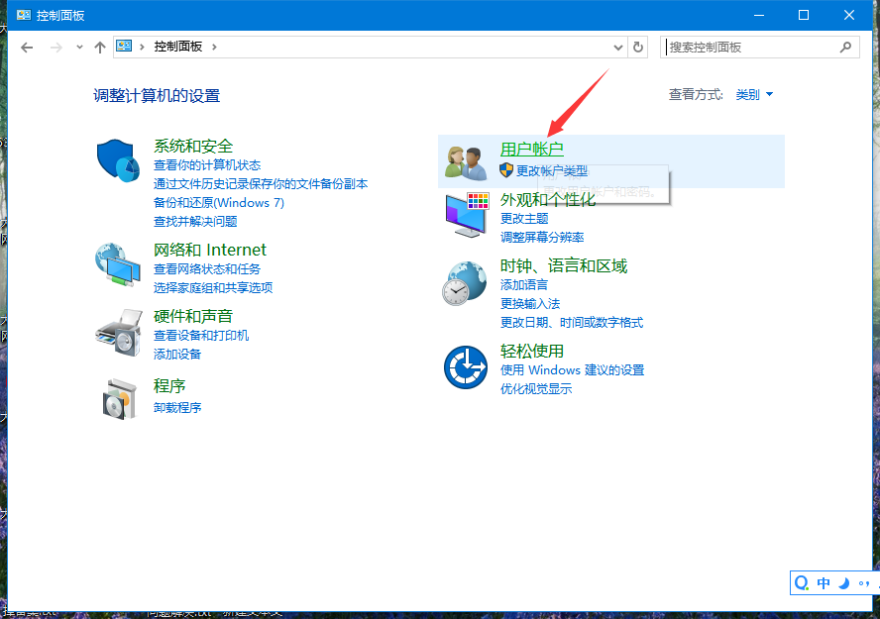Viewport: 880px width, 619px height.
Task: Click 使用 Windows 建议的设置 link
Action: point(573,370)
